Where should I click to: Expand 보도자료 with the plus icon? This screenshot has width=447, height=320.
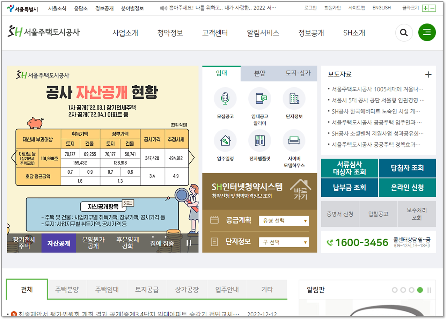tap(428, 74)
